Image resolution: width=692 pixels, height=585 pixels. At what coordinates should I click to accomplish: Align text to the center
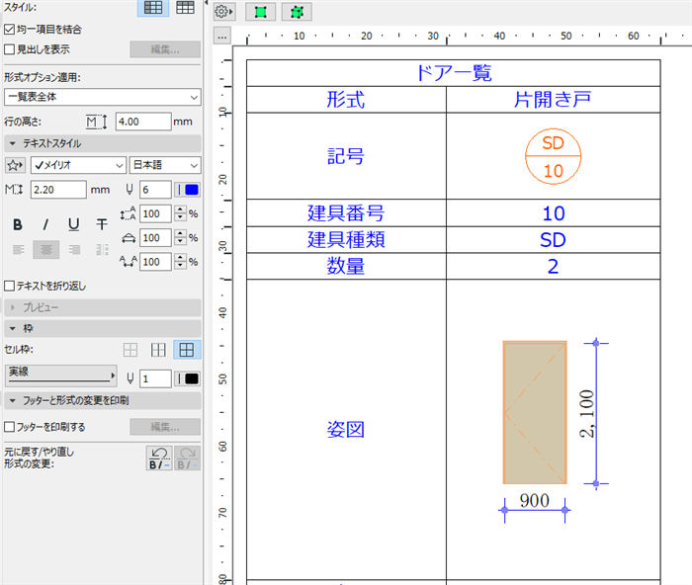tap(45, 250)
